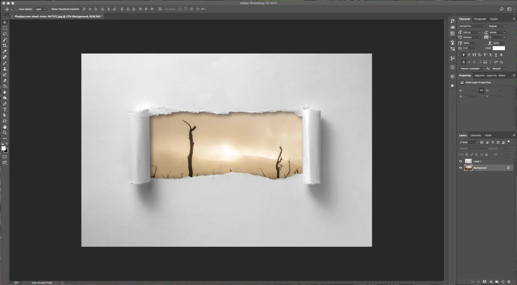Image resolution: width=517 pixels, height=285 pixels.
Task: Switch to the Paragraph tab
Action: pyautogui.click(x=480, y=19)
